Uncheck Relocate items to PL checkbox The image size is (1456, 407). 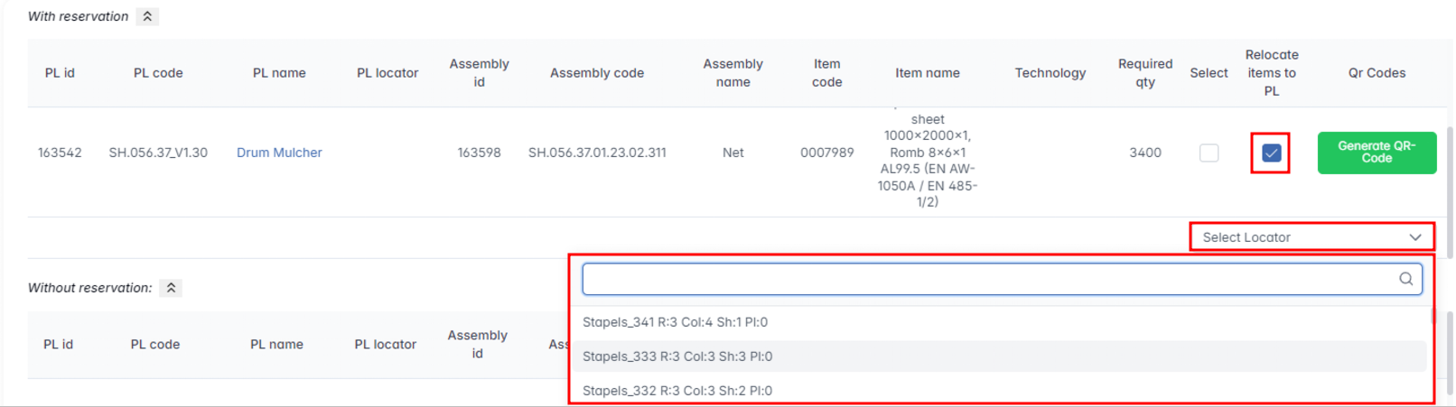coord(1270,153)
